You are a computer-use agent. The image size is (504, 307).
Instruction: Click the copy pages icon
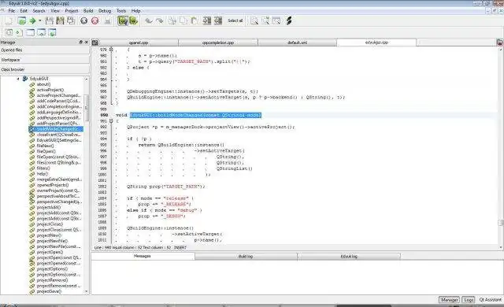click(183, 21)
